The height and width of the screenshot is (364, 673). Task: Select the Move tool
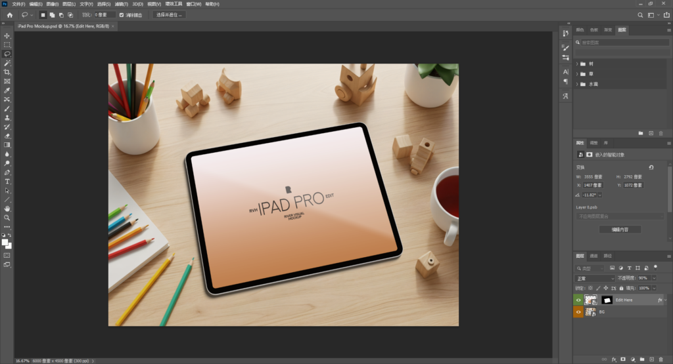click(7, 36)
